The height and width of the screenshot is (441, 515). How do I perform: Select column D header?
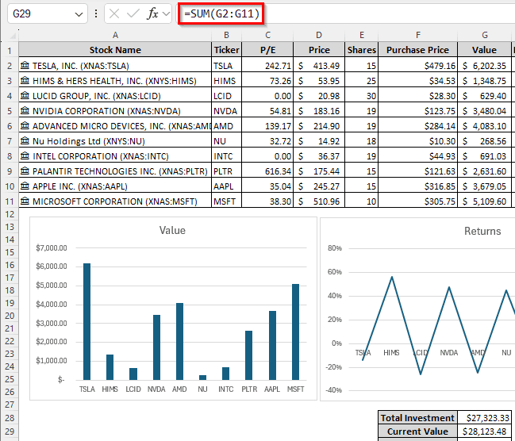tap(319, 35)
